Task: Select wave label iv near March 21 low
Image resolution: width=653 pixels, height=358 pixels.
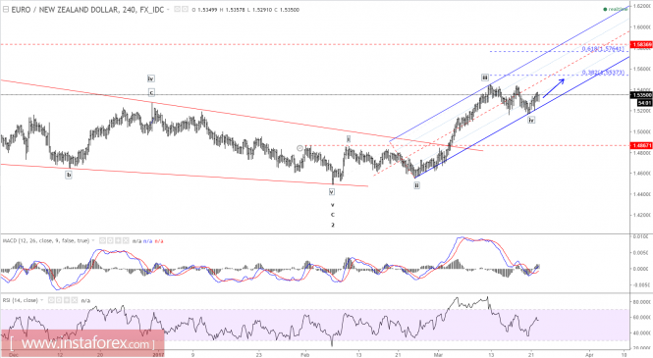Action: [531, 121]
